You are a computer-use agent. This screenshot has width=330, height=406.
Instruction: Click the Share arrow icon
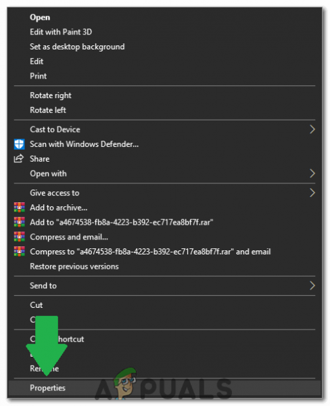(x=19, y=158)
